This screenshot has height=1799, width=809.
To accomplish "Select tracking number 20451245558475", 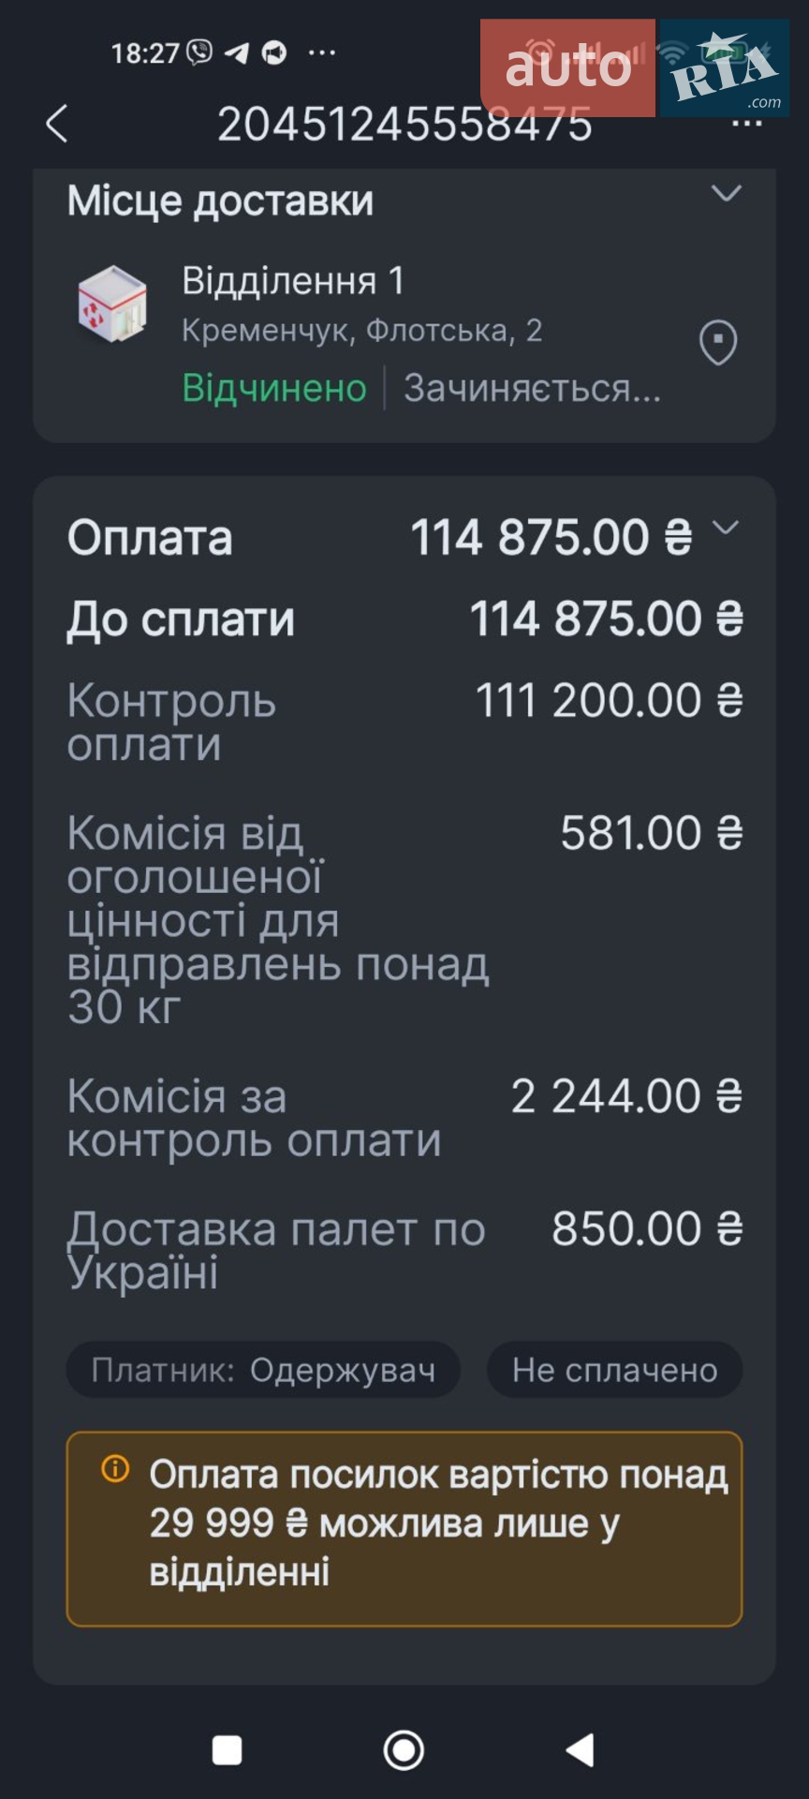I will 404,124.
